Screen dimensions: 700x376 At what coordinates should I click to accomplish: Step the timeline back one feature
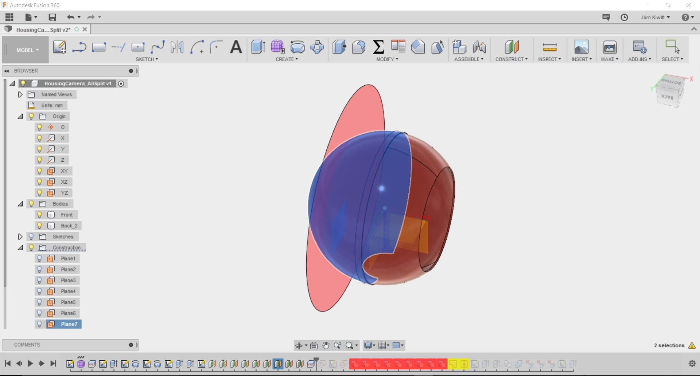[x=19, y=363]
